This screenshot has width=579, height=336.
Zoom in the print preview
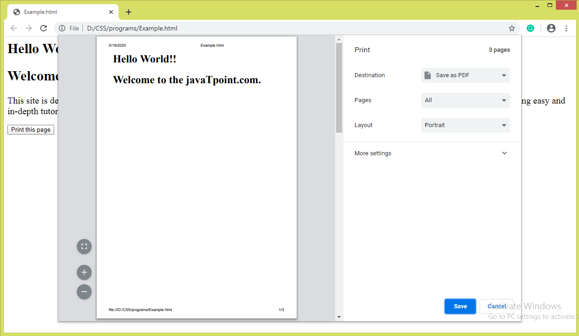click(84, 273)
